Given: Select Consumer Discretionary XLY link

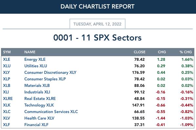Looking at the screenshot, I should click(x=50, y=73).
